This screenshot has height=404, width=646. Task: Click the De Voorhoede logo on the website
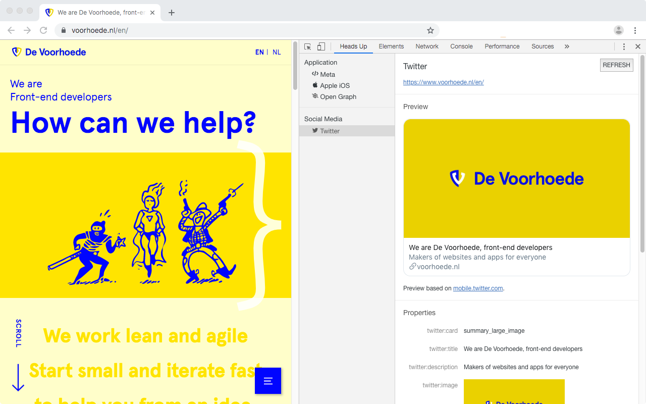pos(49,52)
